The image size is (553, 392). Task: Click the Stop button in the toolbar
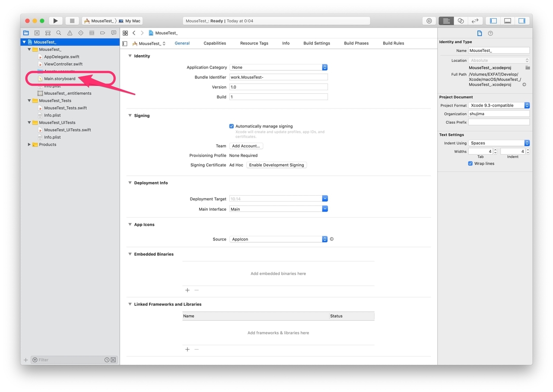72,21
